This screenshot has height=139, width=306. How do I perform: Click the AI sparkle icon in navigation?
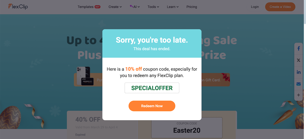[131, 6]
